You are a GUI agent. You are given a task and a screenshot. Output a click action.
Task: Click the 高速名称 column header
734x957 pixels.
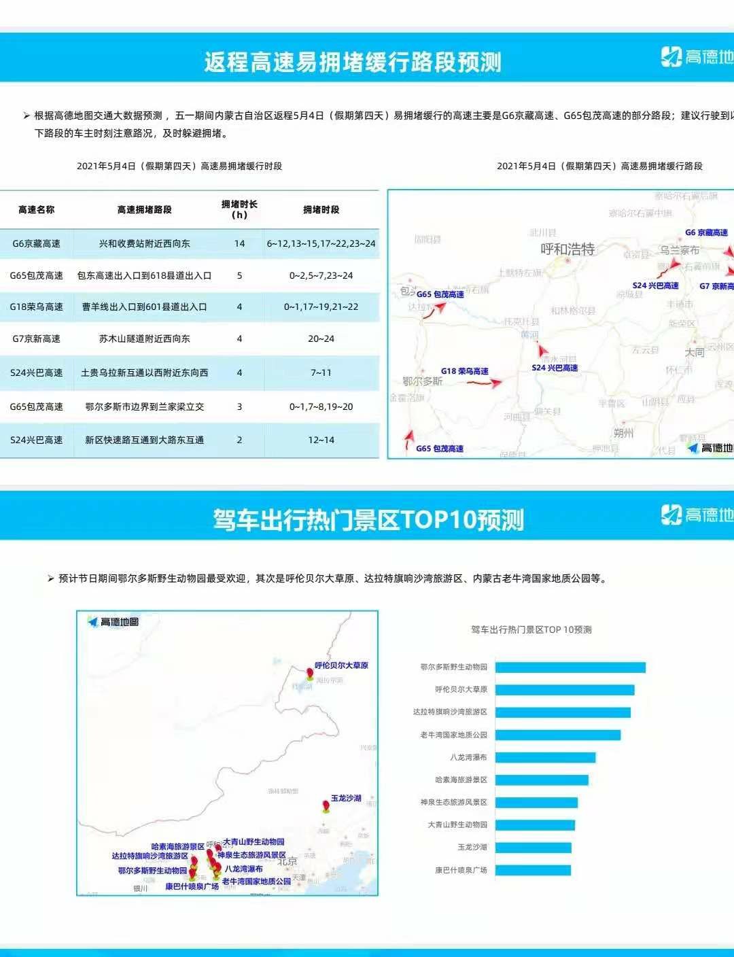tap(37, 210)
